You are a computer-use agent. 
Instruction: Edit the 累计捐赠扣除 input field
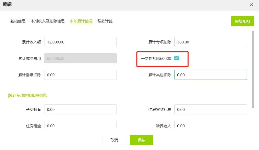click(80, 75)
